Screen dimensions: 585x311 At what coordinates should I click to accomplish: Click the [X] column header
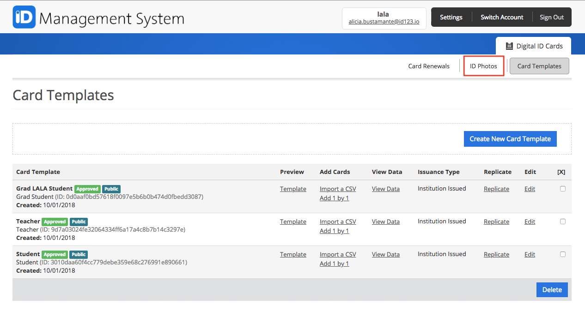[x=561, y=172]
